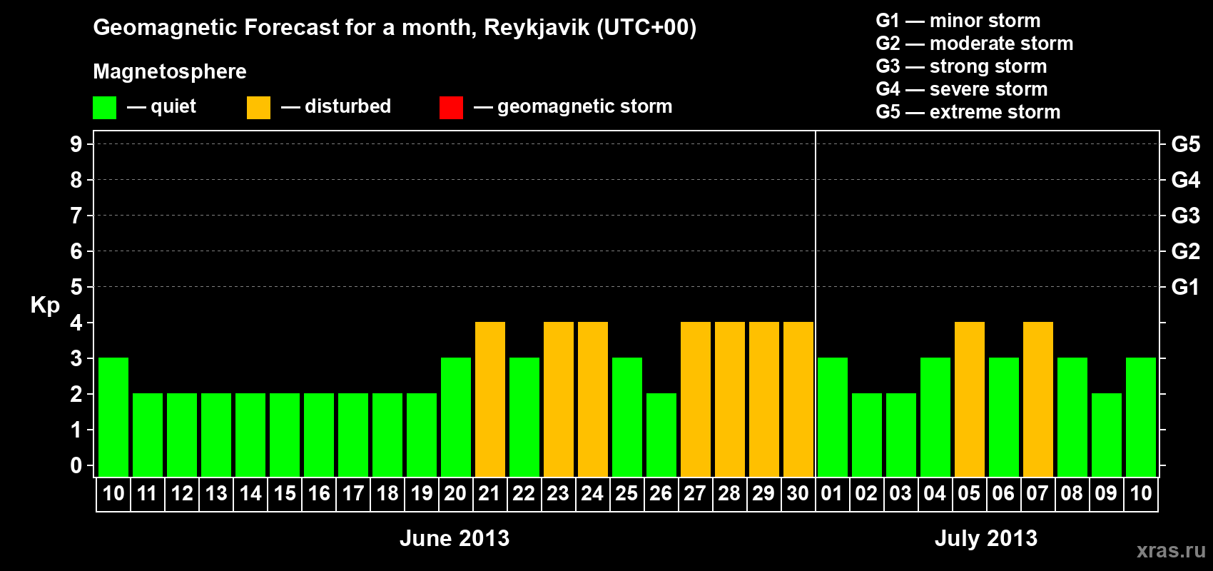Screen dimensions: 1213x571
Task: Select the July 05 orange bar
Action: [x=970, y=399]
